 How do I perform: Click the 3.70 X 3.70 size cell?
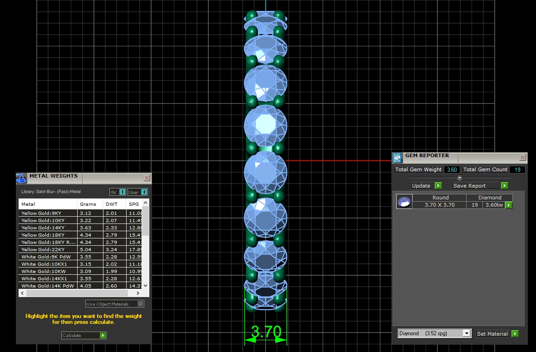pos(440,205)
